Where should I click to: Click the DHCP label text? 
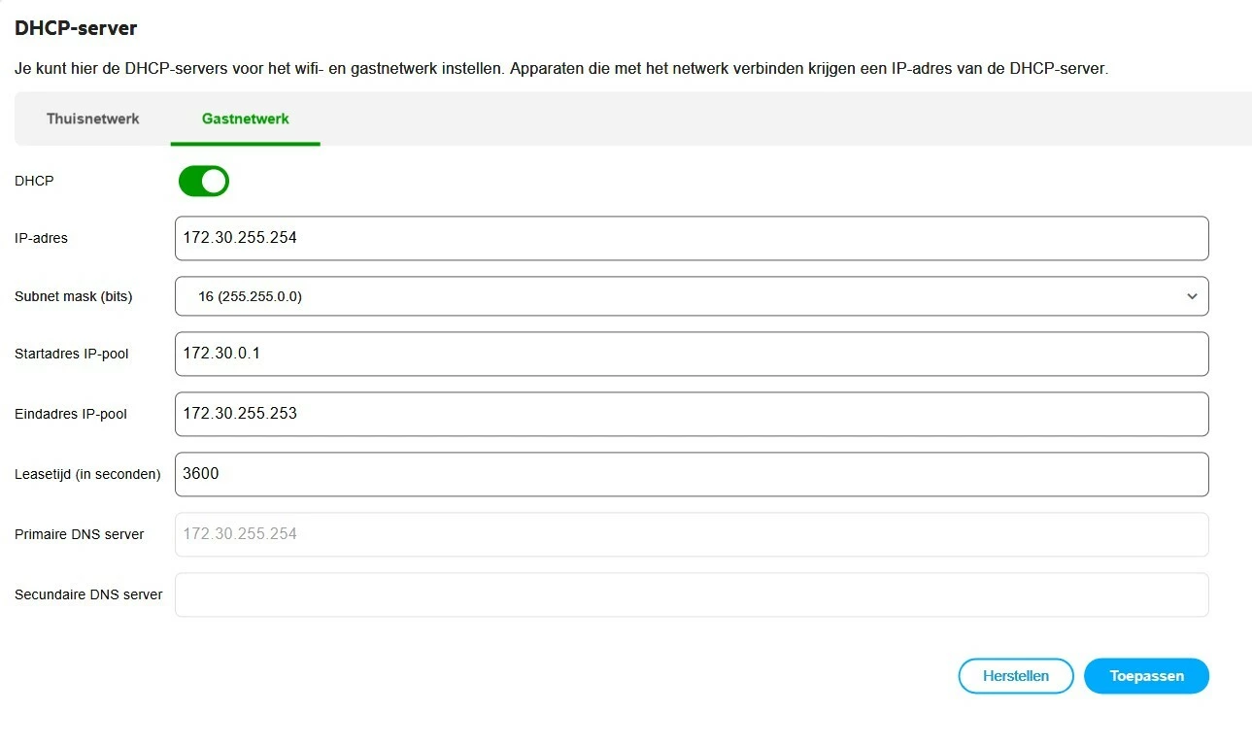pyautogui.click(x=34, y=181)
